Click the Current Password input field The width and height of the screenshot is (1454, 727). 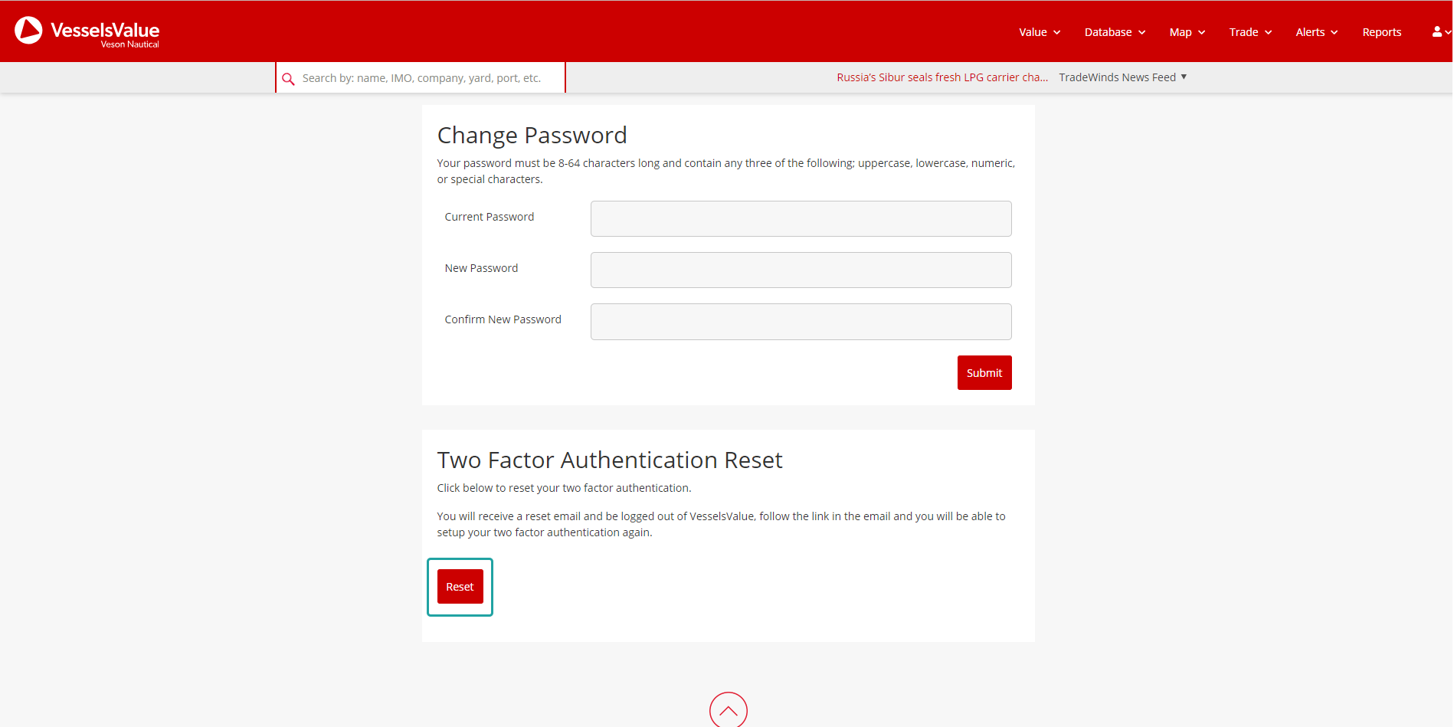801,218
